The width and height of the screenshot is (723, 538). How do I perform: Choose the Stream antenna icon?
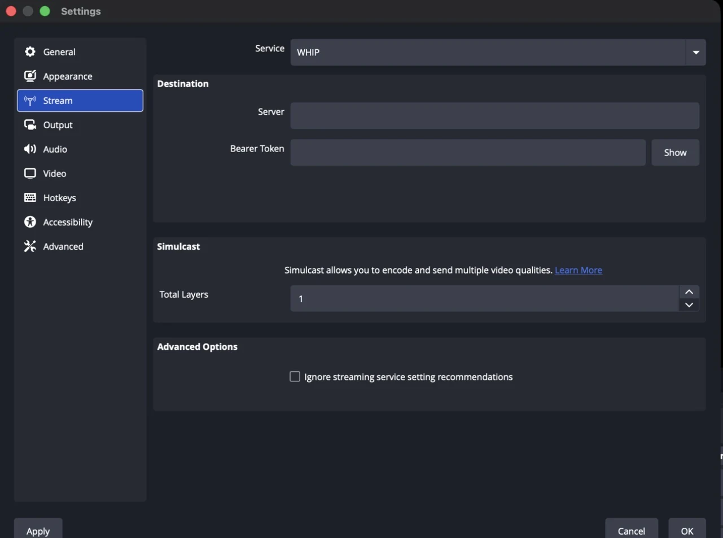(30, 101)
